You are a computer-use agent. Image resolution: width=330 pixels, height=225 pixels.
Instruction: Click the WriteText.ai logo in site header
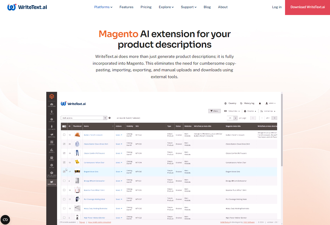27,7
